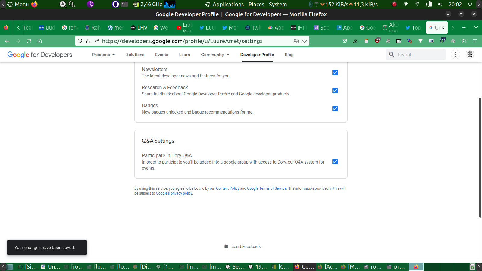482x271 pixels.
Task: Open the Events navigation item
Action: tap(162, 55)
